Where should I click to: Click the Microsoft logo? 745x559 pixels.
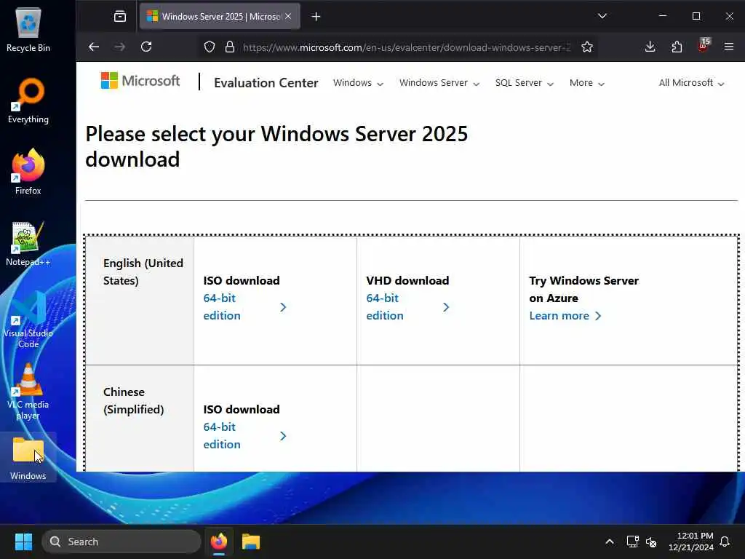pos(140,81)
